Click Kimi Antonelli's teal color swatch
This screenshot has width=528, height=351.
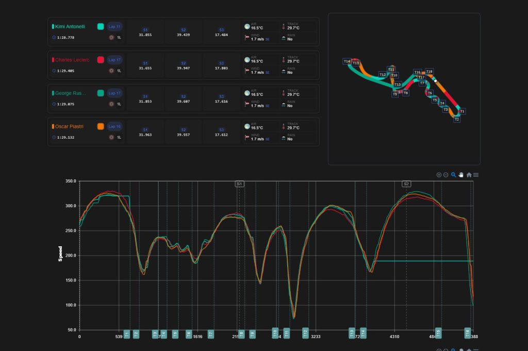(x=101, y=27)
